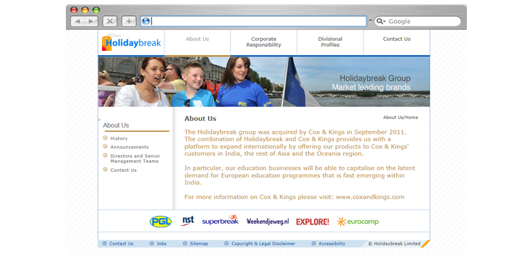This screenshot has width=530, height=258.
Task: Click the superbreak brand logo
Action: point(220,220)
